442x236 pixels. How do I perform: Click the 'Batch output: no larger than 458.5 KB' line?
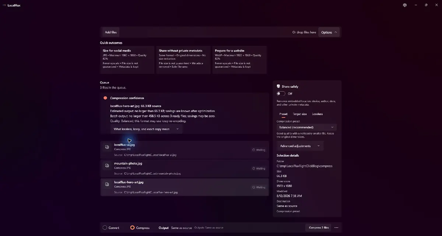click(163, 116)
